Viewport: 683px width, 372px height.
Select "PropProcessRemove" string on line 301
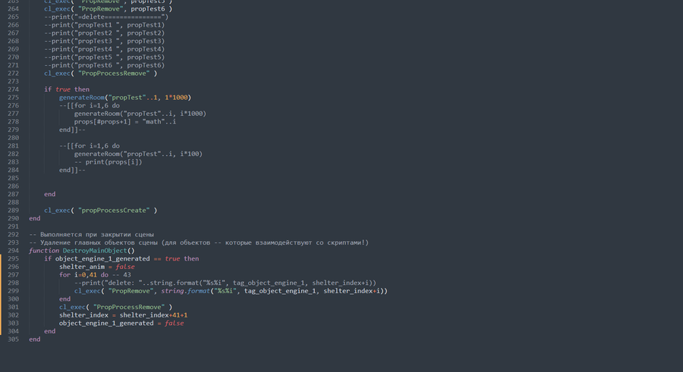click(x=129, y=307)
